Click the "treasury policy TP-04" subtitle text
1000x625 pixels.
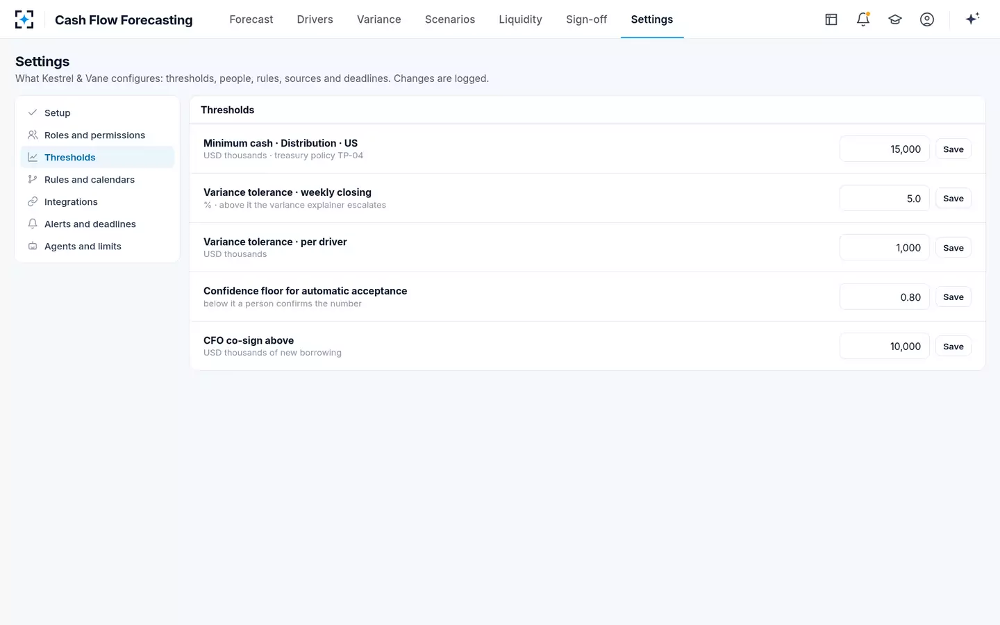pyautogui.click(x=319, y=156)
